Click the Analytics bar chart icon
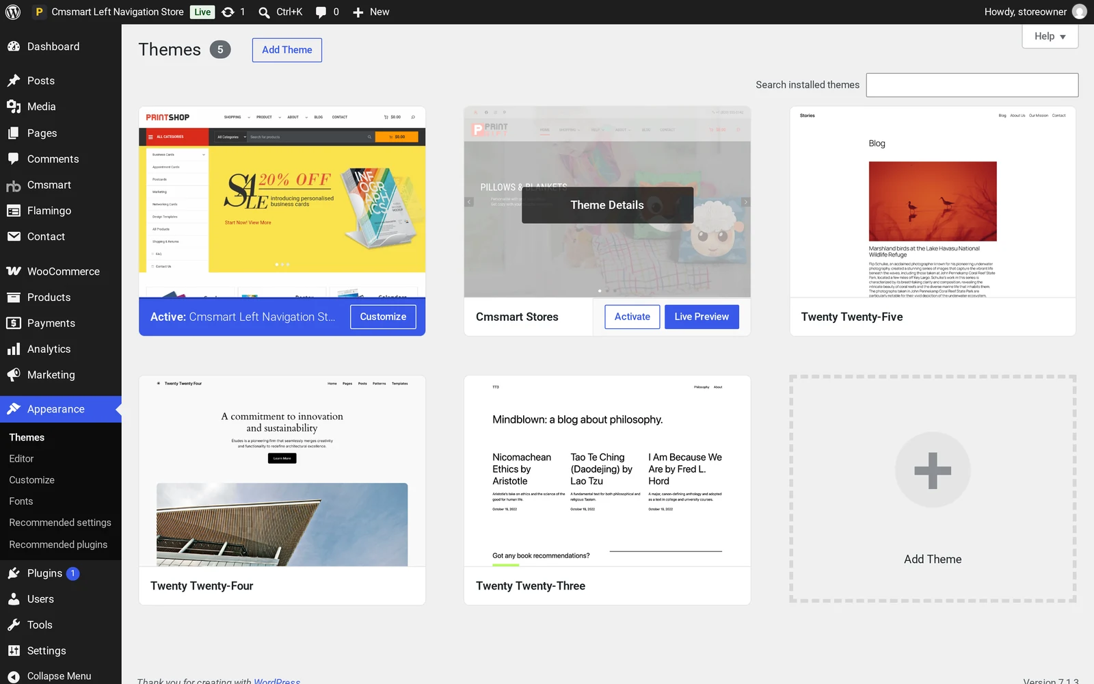The width and height of the screenshot is (1094, 684). pyautogui.click(x=14, y=349)
